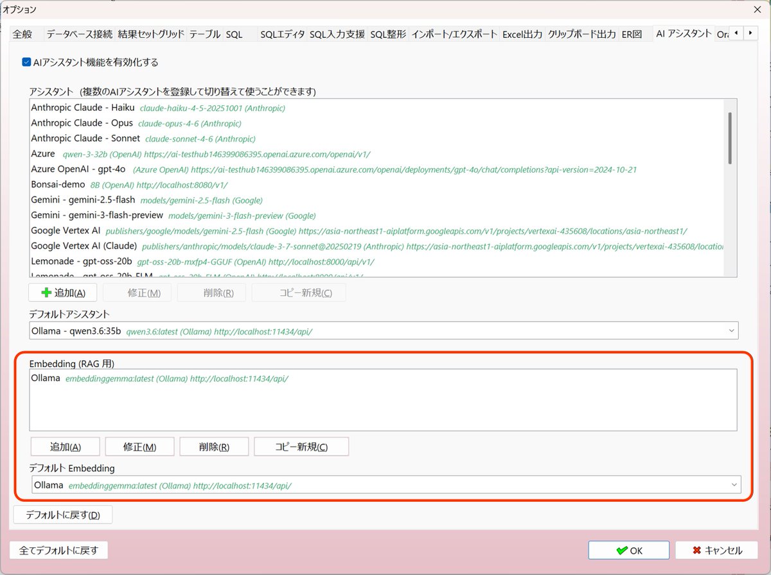Open the Excel出力 tab

point(522,34)
